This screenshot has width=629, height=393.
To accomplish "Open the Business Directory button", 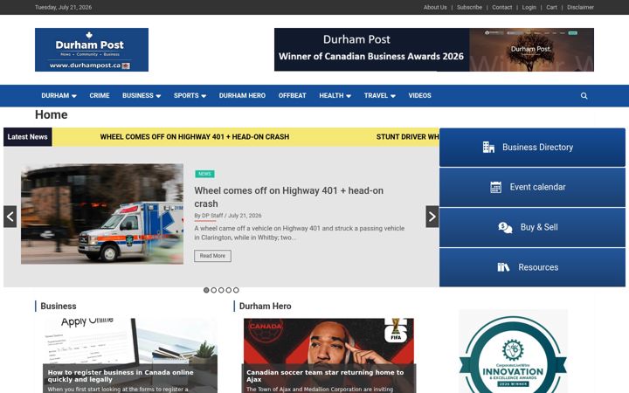I will 532,148.
